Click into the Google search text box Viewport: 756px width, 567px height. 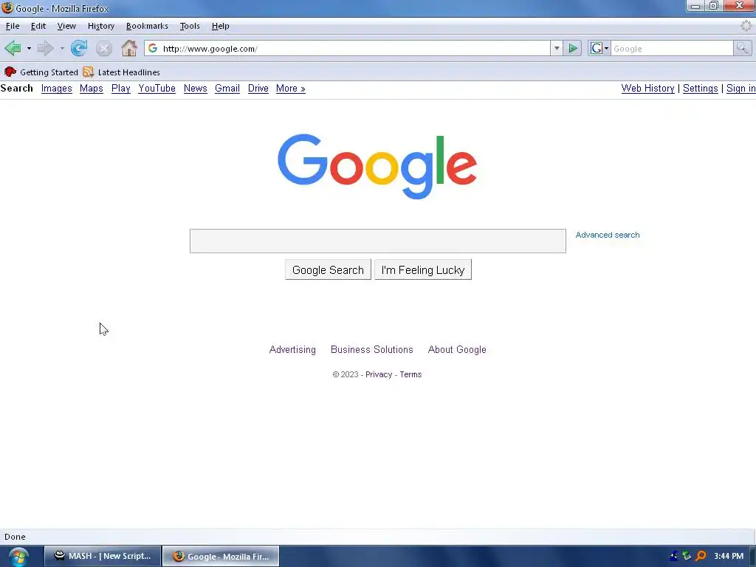[x=377, y=241]
